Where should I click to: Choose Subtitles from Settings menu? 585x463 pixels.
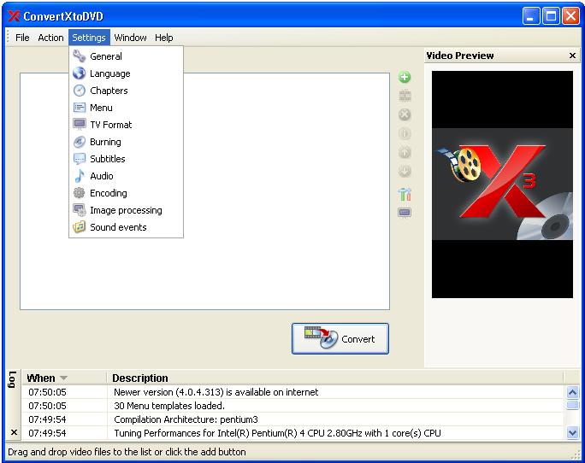pyautogui.click(x=126, y=159)
